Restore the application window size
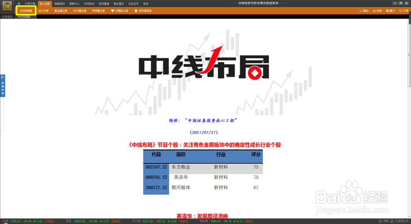Viewport: 411px width, 224px height. pos(401,3)
